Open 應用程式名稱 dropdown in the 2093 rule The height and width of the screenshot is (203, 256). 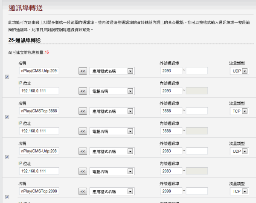pyautogui.click(x=112, y=71)
